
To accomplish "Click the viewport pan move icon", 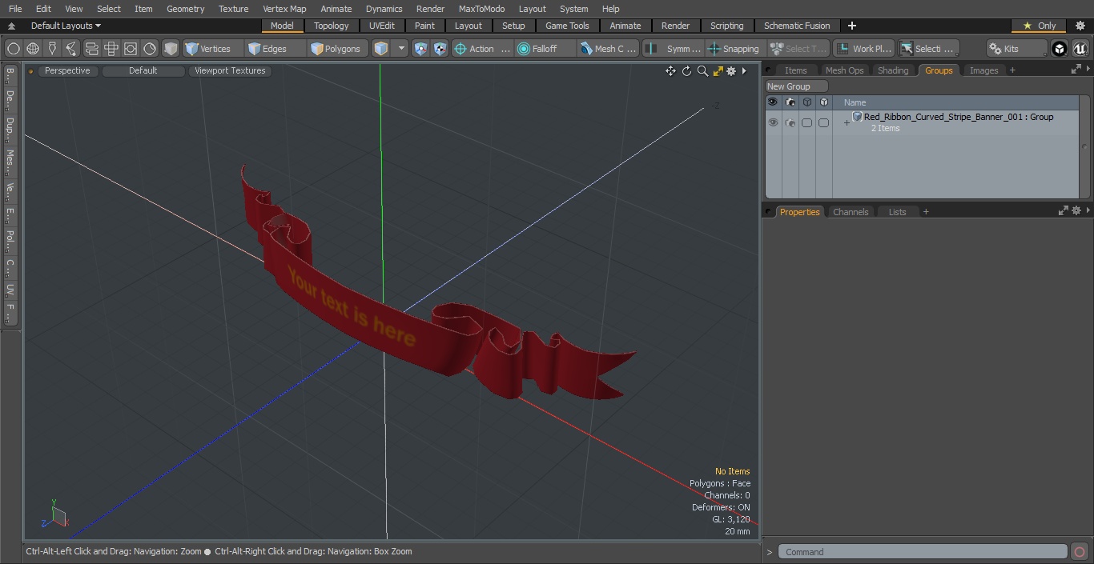I will [670, 71].
